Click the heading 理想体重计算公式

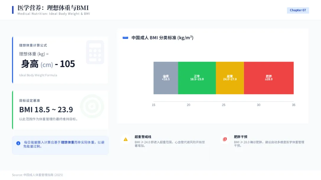(33, 45)
